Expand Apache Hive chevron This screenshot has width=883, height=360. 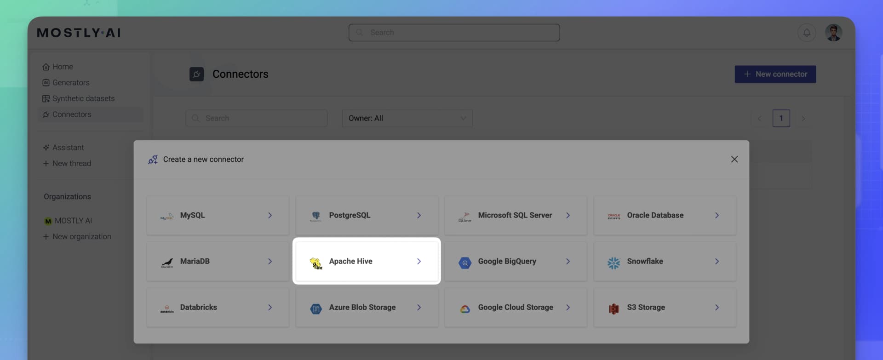(x=419, y=261)
